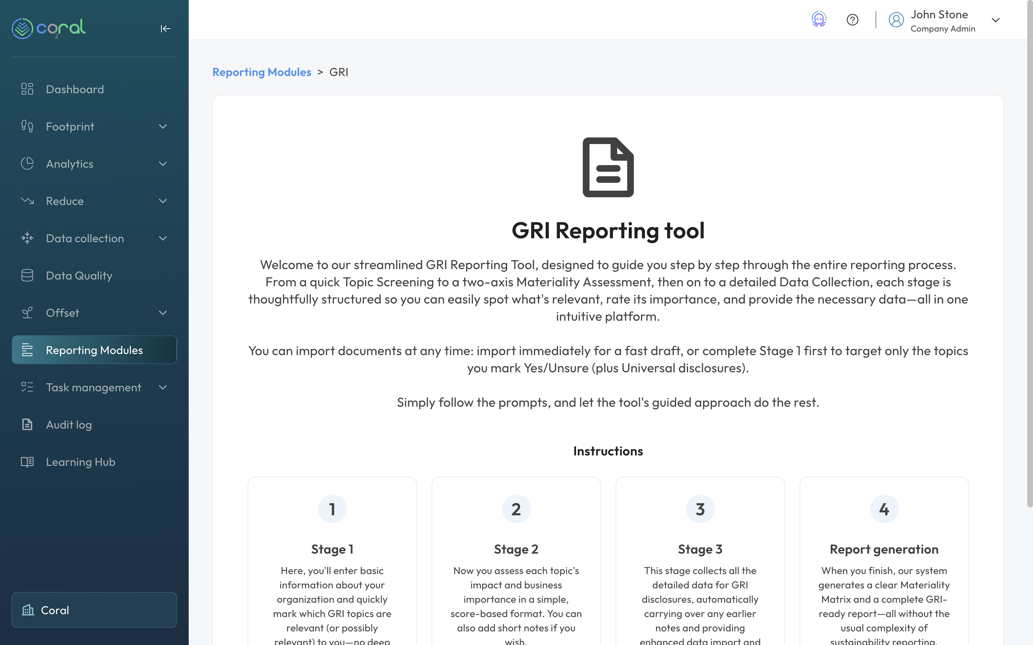Click the Data collection icon
Viewport: 1033px width, 645px height.
(27, 238)
